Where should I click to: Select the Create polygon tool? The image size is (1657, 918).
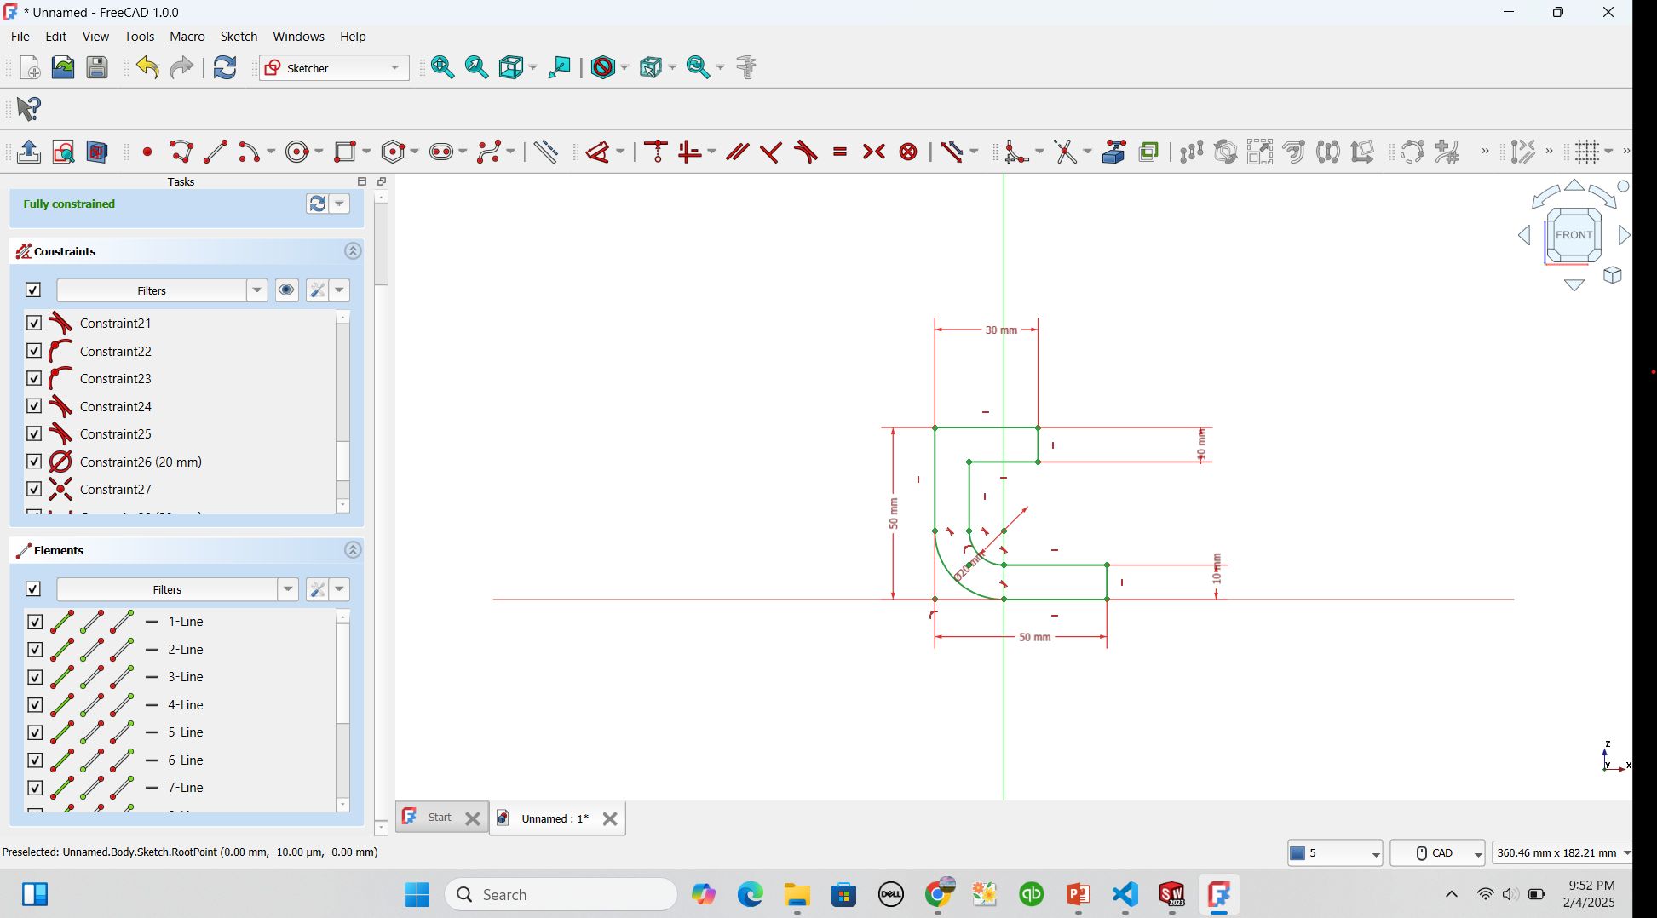pyautogui.click(x=393, y=152)
